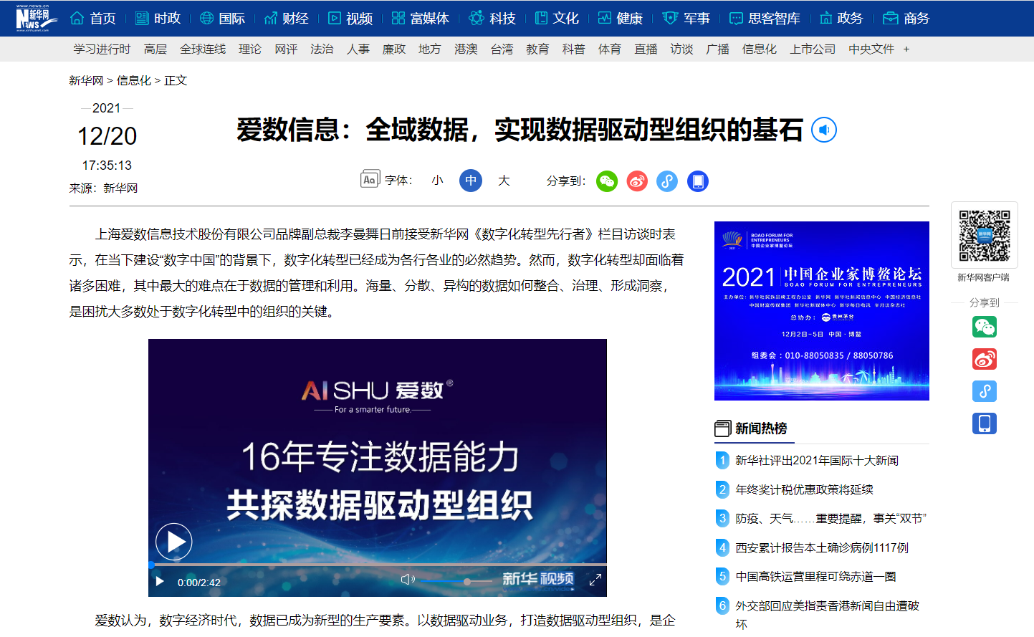Open the Xinhuanet client QR code
The image size is (1034, 637).
click(x=985, y=235)
